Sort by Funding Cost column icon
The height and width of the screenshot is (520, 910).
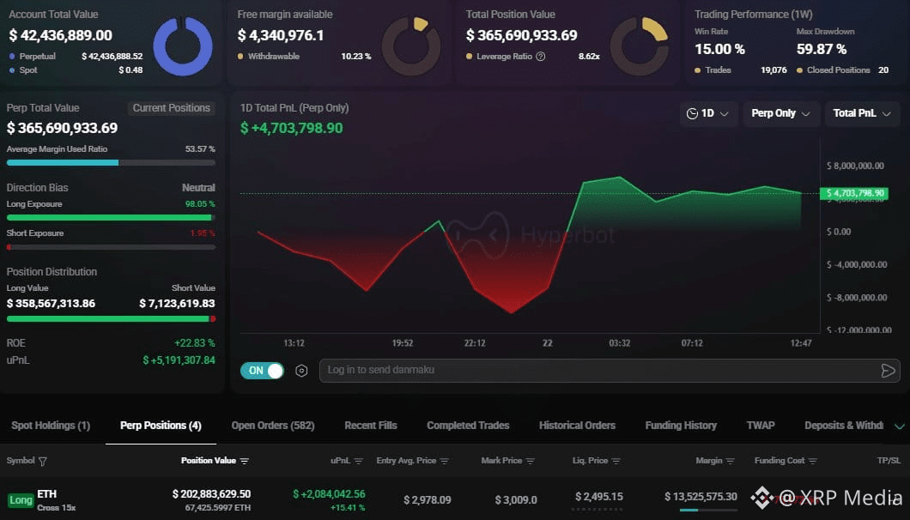[x=812, y=461]
